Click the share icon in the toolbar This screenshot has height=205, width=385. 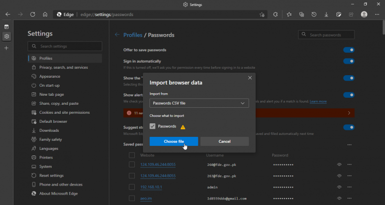[x=351, y=15]
